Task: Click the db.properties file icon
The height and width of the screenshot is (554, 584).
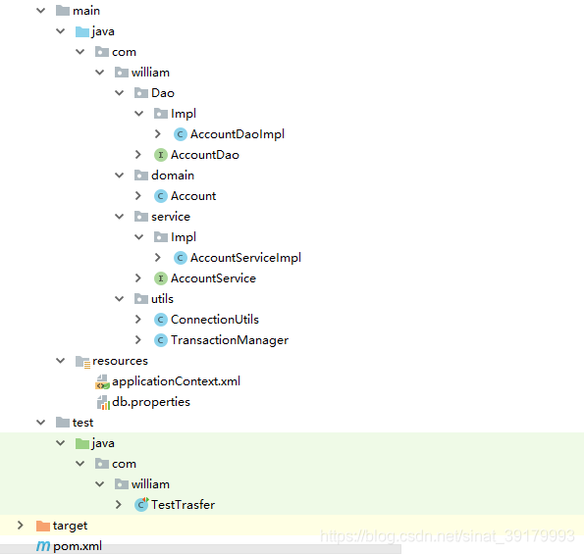Action: (103, 402)
